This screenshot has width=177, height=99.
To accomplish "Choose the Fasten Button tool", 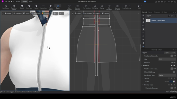I will pyautogui.click(x=51, y=7).
